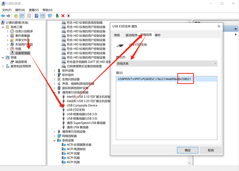The height and width of the screenshot is (171, 239).
Task: Select USB 打印支持 device in list
Action: click(76, 110)
